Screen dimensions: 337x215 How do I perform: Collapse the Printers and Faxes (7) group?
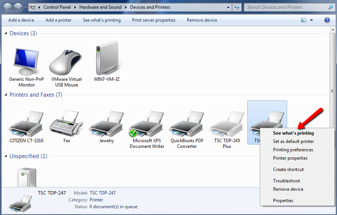click(x=6, y=94)
